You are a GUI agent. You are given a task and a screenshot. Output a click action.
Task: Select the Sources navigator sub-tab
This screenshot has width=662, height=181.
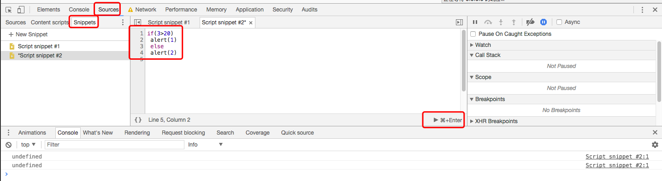coord(16,22)
